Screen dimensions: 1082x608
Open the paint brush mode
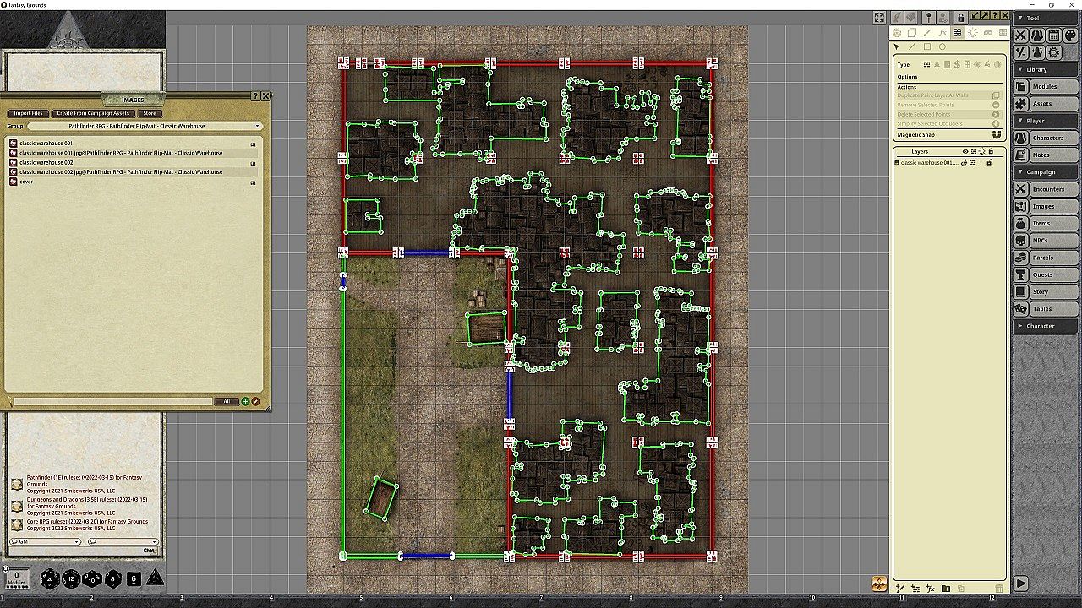(927, 33)
